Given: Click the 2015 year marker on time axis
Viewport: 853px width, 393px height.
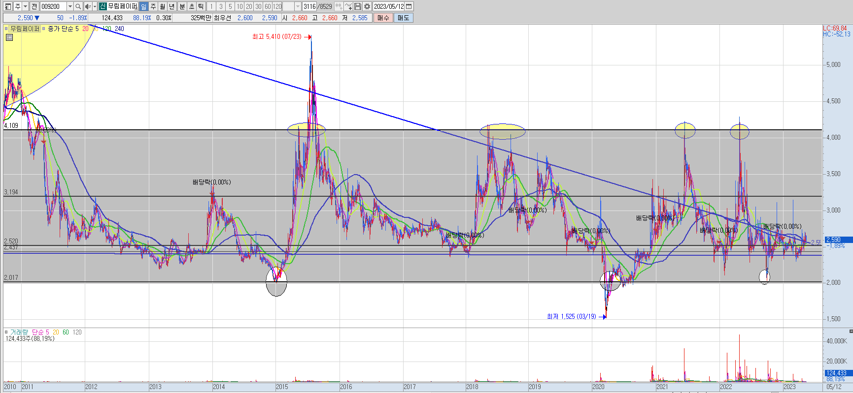Looking at the screenshot, I should point(282,387).
